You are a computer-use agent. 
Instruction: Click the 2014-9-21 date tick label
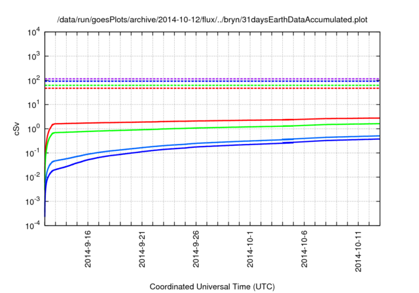coord(142,249)
